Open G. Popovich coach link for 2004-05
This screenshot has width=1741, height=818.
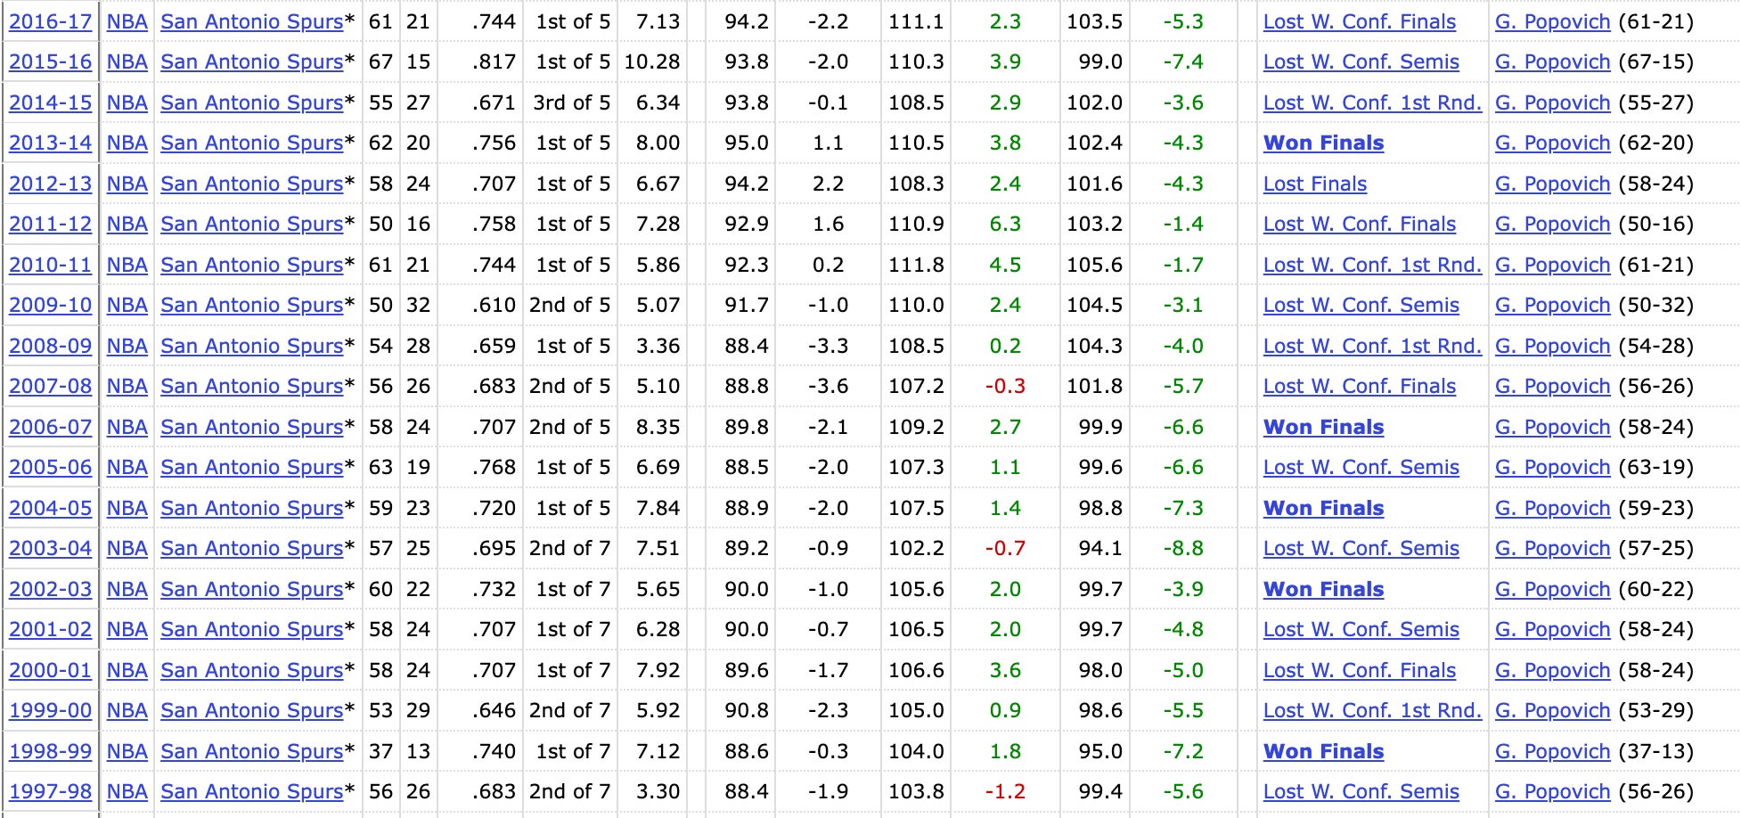1552,508
